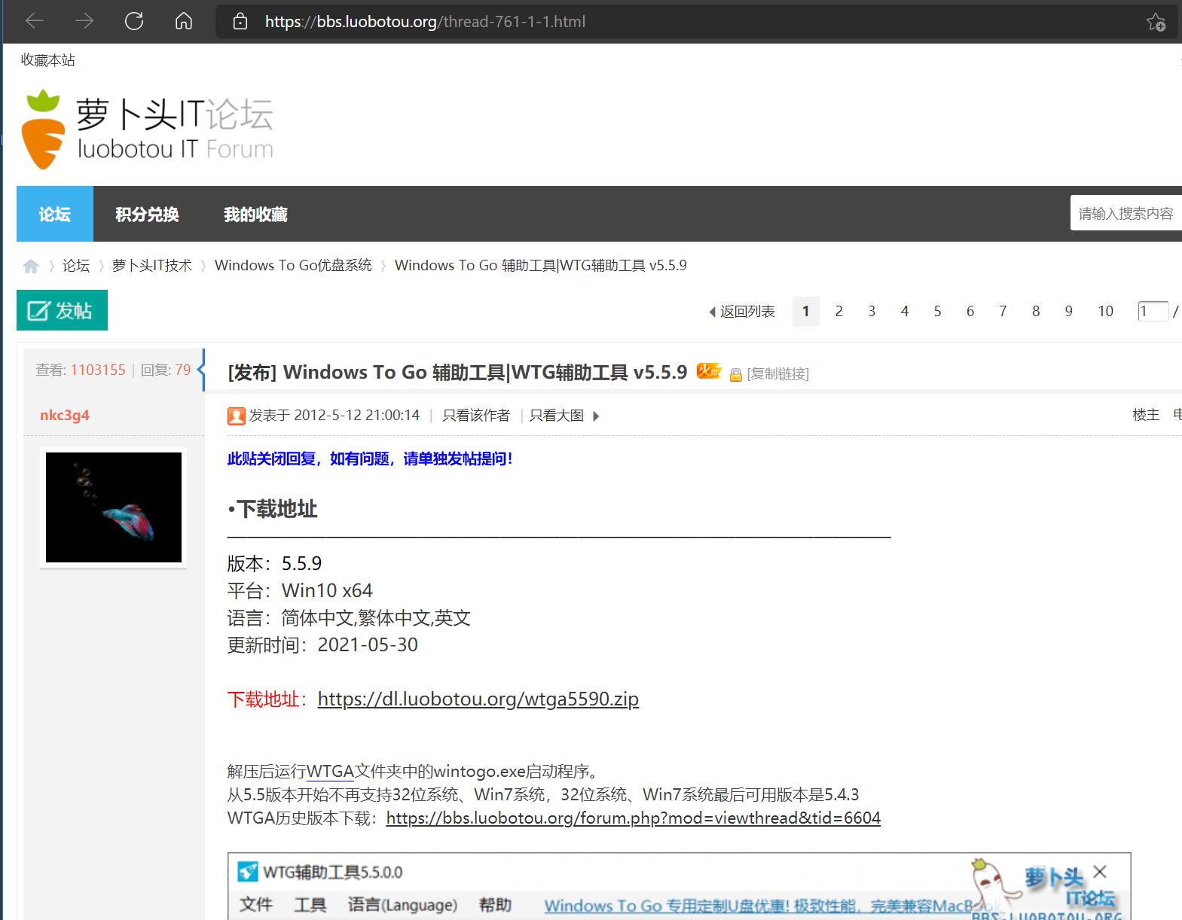This screenshot has width=1182, height=920.
Task: Focus the 请输入搜索内容 search box
Action: [x=1125, y=213]
